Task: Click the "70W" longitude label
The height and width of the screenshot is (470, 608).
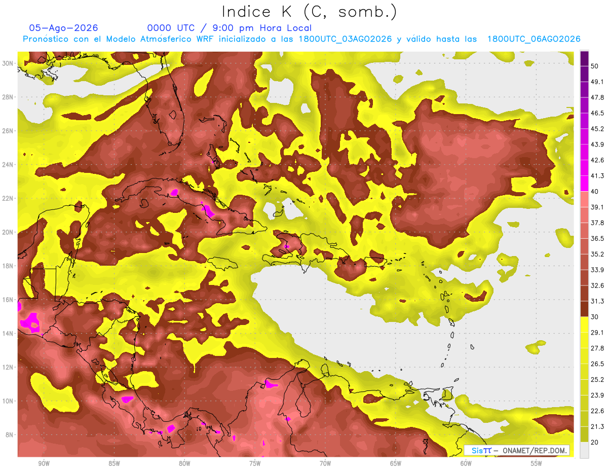Action: [325, 463]
